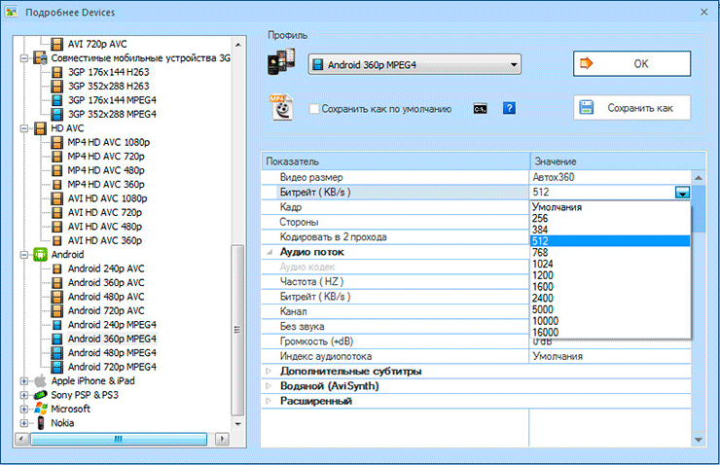Choose Умолчания in the bitrate list
Image resolution: width=720 pixels, height=465 pixels.
[x=610, y=207]
